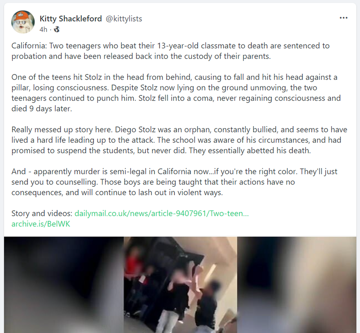Open Kitty Shackleford's profile name
This screenshot has width=360, height=333.
click(x=71, y=18)
